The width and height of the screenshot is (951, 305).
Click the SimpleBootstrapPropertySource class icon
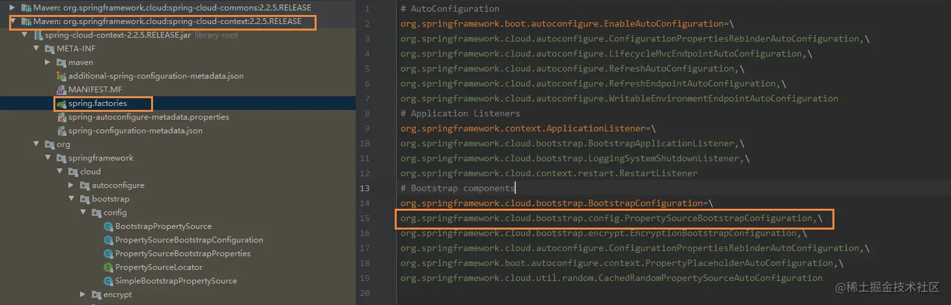pyautogui.click(x=109, y=281)
